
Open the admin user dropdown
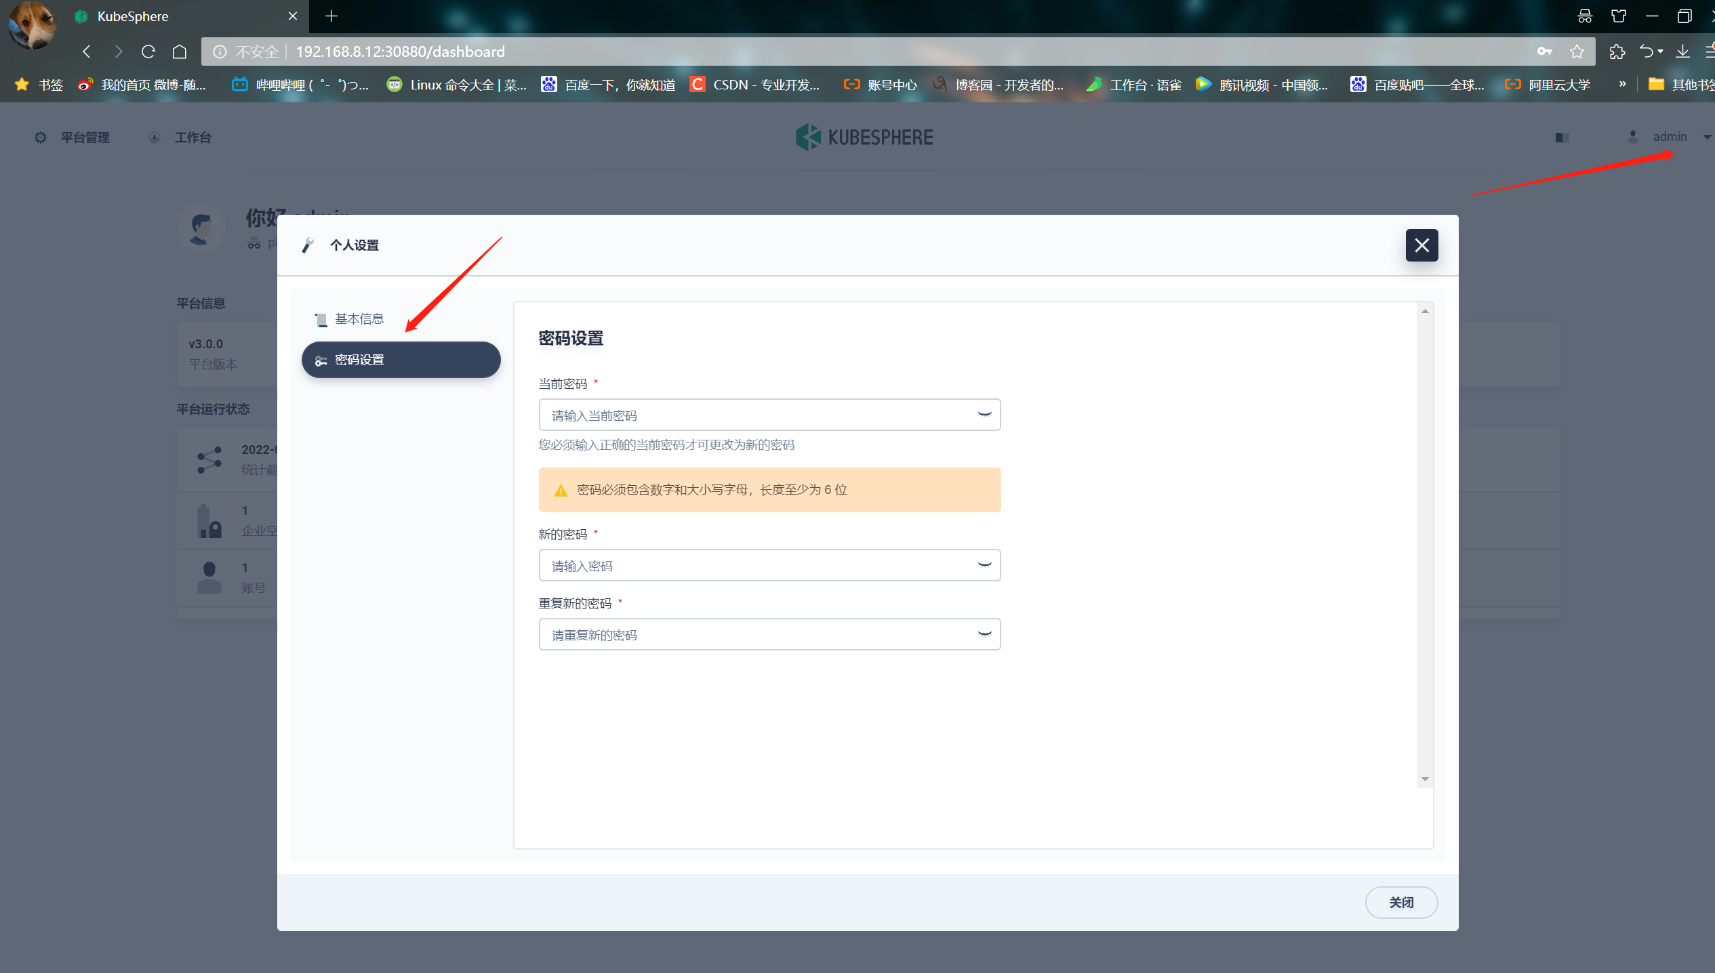[1668, 137]
